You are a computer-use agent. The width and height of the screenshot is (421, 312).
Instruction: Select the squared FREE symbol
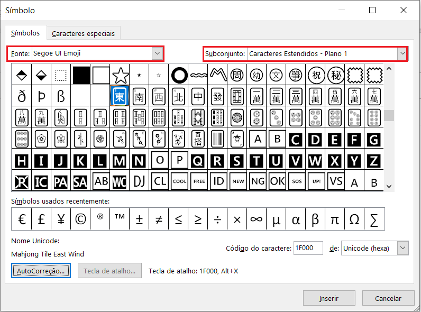pyautogui.click(x=199, y=181)
